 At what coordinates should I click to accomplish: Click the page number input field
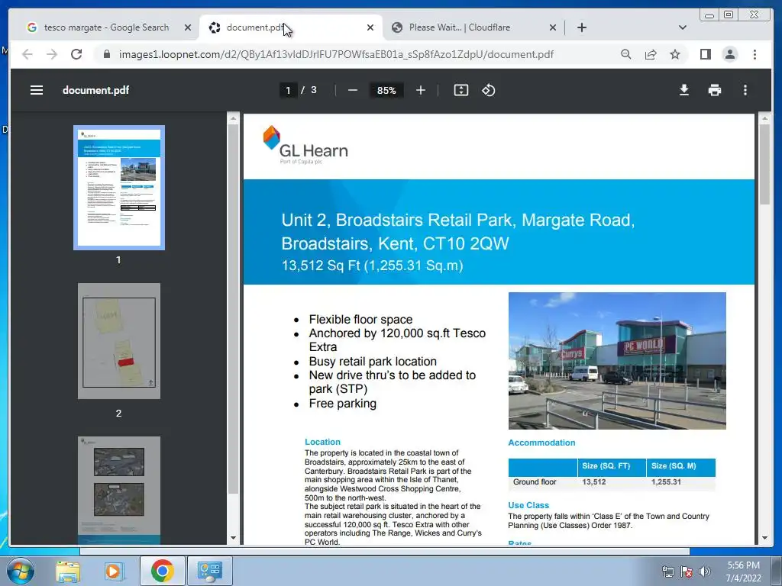click(288, 90)
